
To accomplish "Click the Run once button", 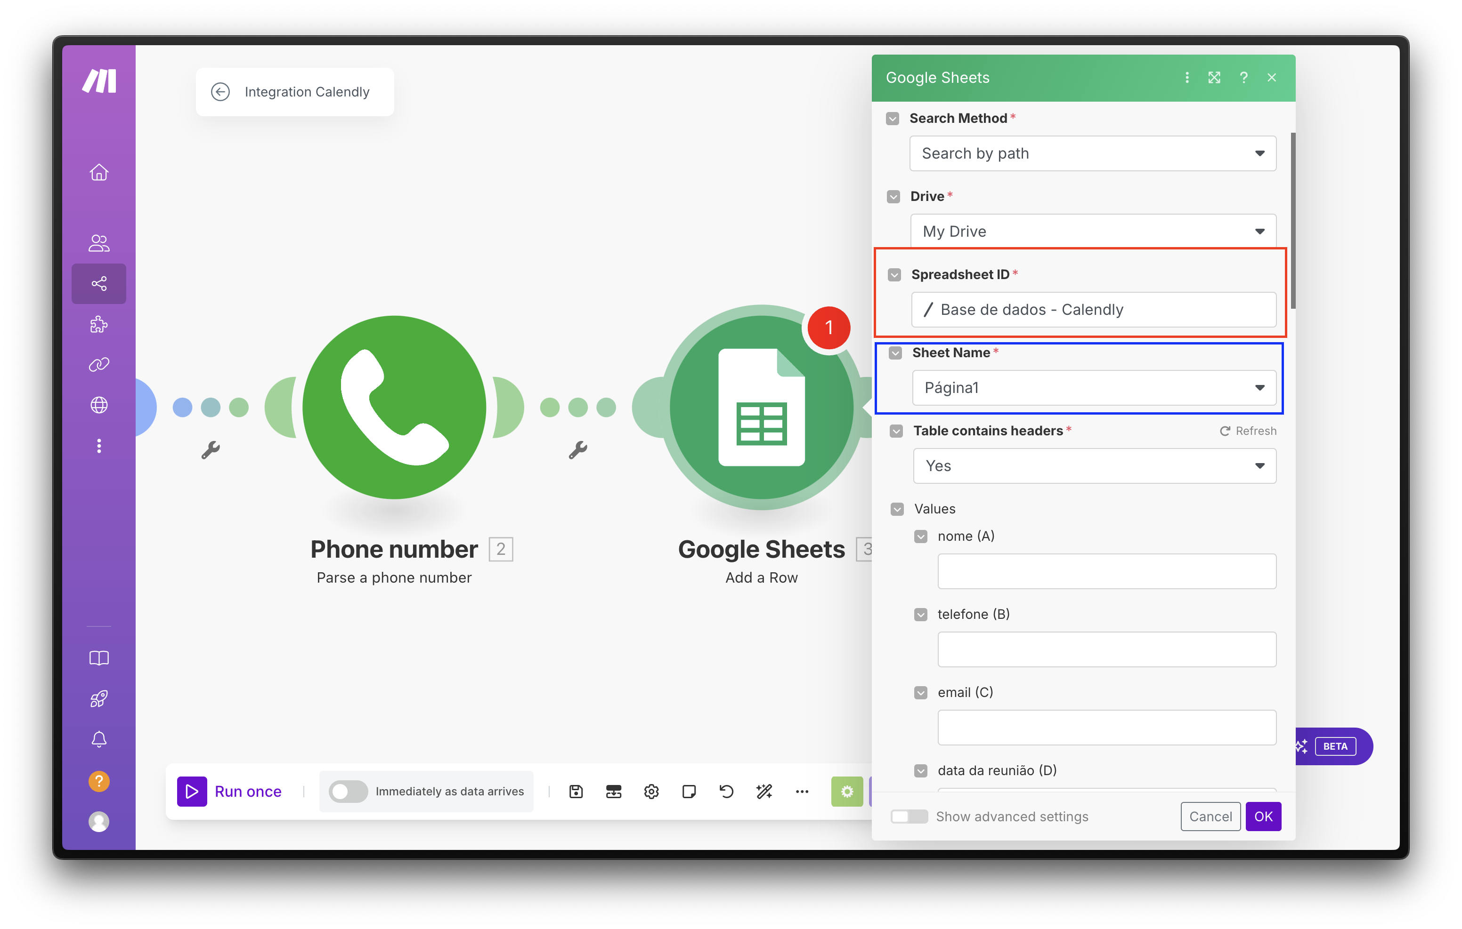I will click(x=231, y=791).
